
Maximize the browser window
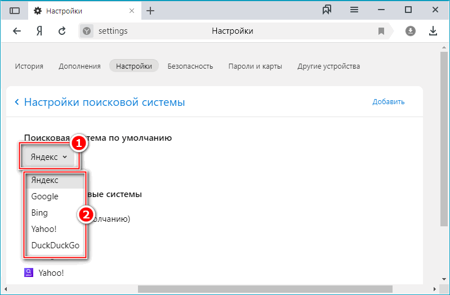click(x=408, y=10)
